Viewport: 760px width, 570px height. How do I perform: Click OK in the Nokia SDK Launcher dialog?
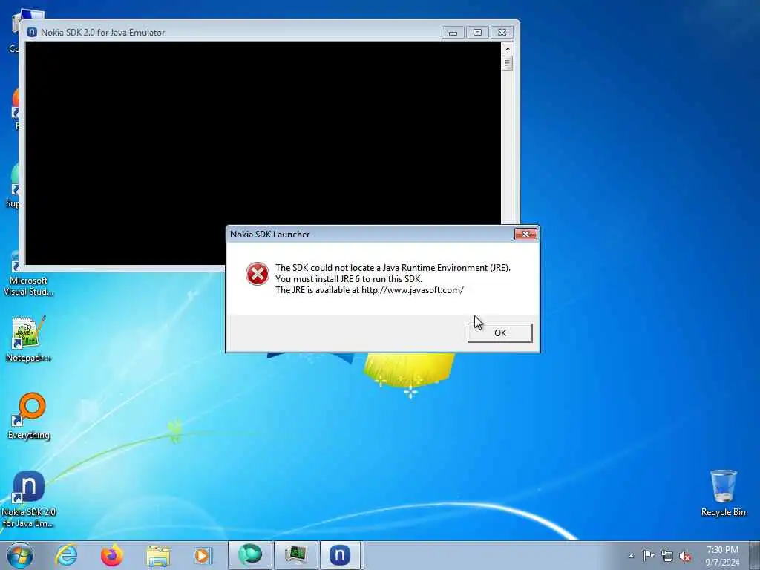499,333
